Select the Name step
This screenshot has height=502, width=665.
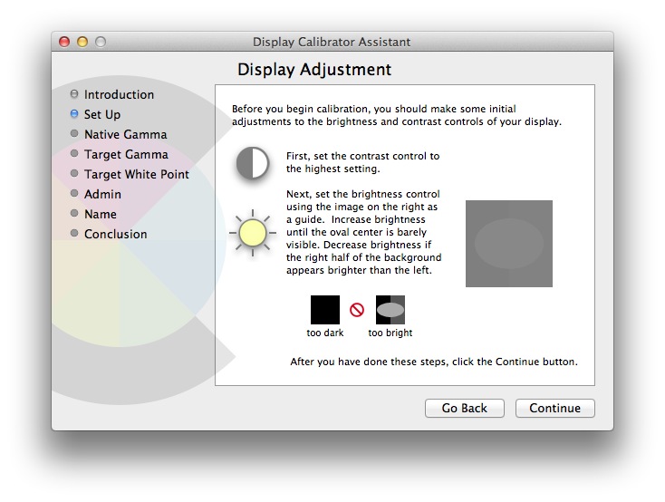coord(100,214)
